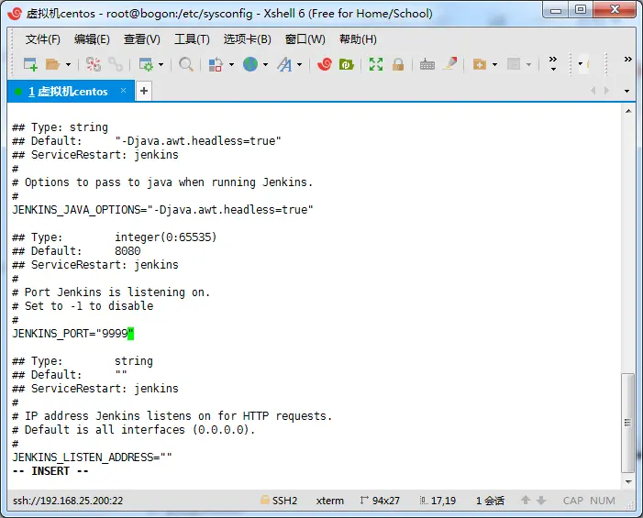Expand toolbar overflow double-chevron button

(553, 63)
